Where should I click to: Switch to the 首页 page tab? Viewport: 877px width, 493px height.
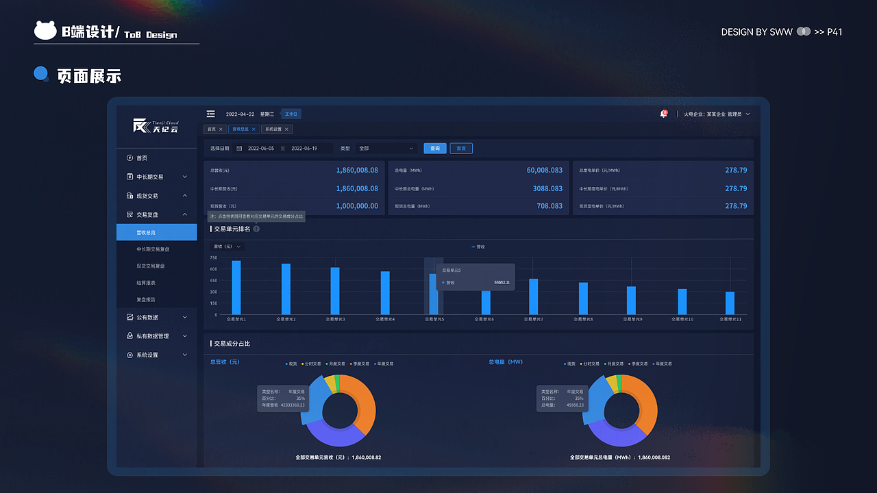214,129
